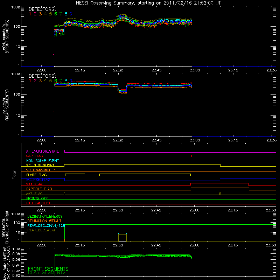Click 22:00 tick under flags plot
Image resolution: width=280 pixels, height=280 pixels.
(41, 210)
